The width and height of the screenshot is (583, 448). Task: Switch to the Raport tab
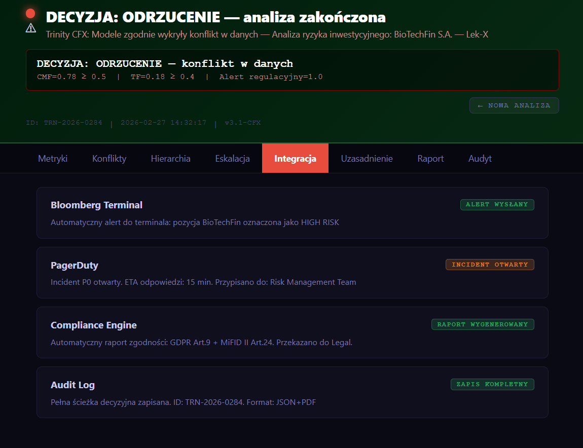tap(430, 159)
